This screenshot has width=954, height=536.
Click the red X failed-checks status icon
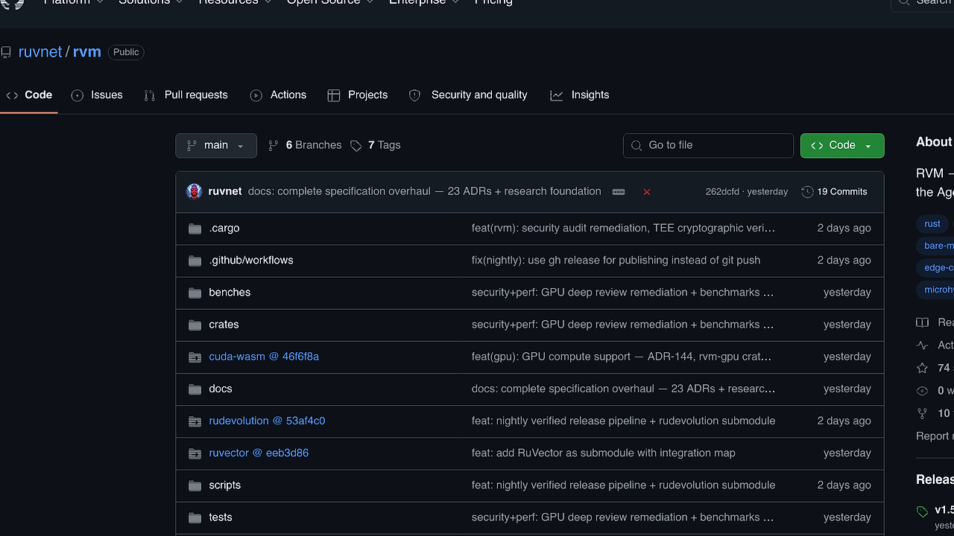(647, 192)
